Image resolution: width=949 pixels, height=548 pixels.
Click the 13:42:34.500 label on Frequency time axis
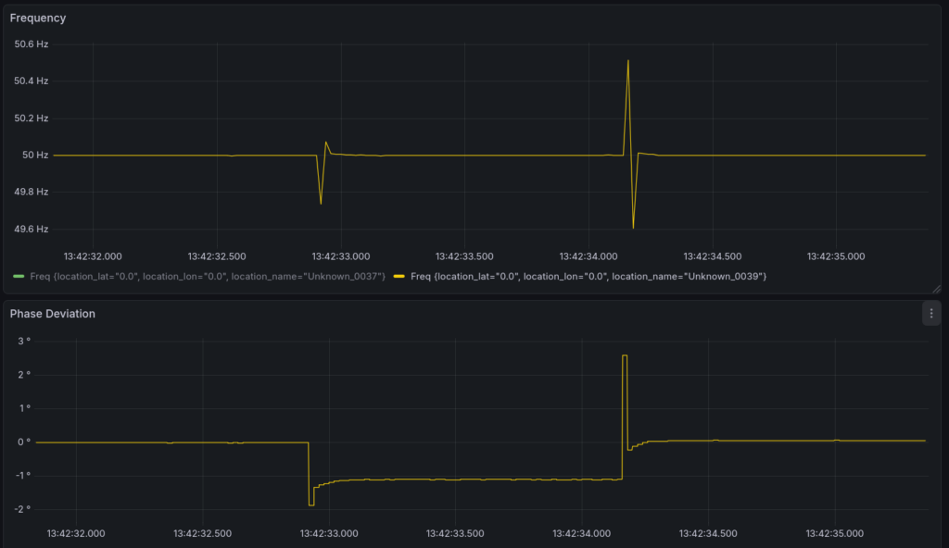713,256
